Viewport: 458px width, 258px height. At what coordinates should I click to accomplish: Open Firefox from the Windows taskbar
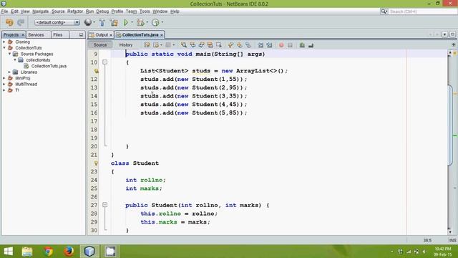click(x=69, y=252)
